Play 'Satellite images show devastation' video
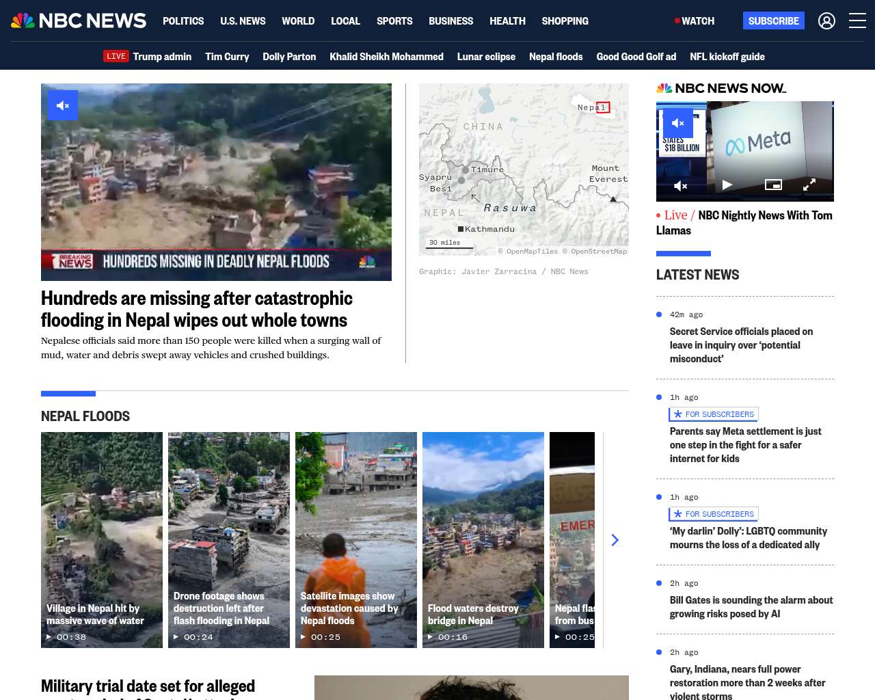This screenshot has width=875, height=700. tap(356, 540)
